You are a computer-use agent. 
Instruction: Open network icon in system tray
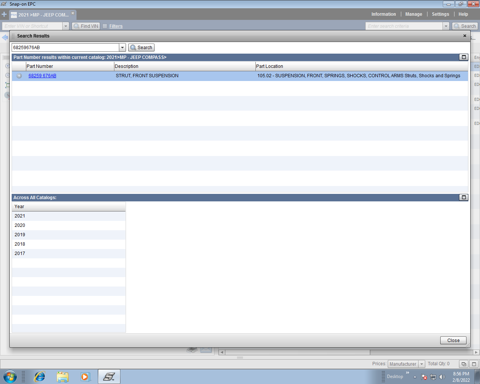pos(433,377)
